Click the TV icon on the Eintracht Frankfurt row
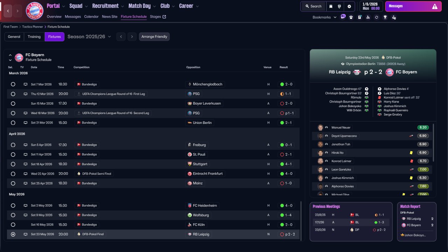Image resolution: width=448 pixels, height=252 pixels. pyautogui.click(x=26, y=174)
